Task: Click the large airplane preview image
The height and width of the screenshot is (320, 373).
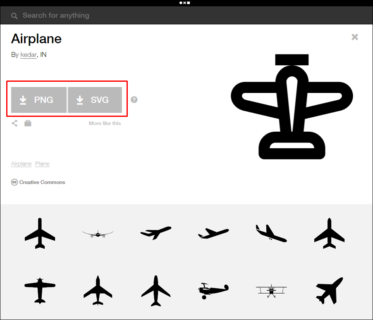Action: [x=292, y=107]
